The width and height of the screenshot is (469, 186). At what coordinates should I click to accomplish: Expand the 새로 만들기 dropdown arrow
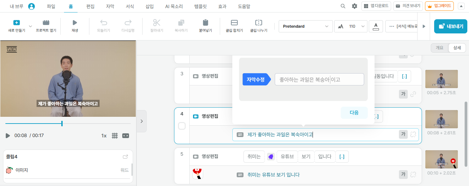pyautogui.click(x=30, y=26)
